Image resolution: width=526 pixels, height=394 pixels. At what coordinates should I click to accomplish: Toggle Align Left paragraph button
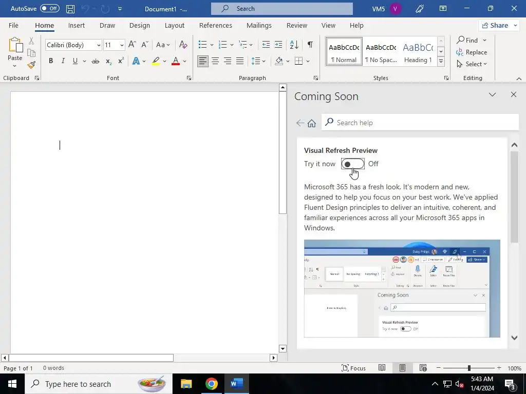coord(202,61)
